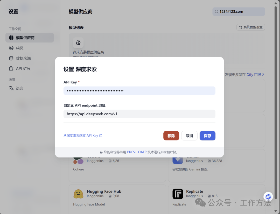Click the Cohere logo icon
Image resolution: width=280 pixels, height=214 pixels.
point(78,160)
